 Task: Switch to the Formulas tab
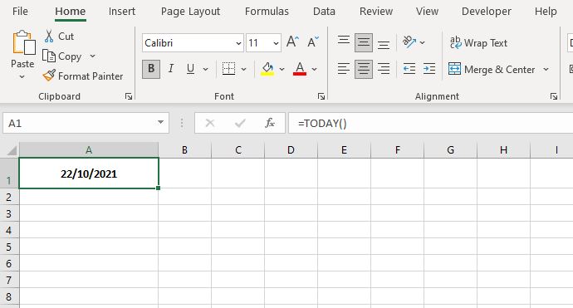tap(267, 12)
